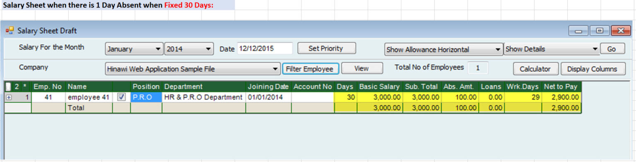Open the Calculator button
The image size is (636, 162).
(x=535, y=69)
